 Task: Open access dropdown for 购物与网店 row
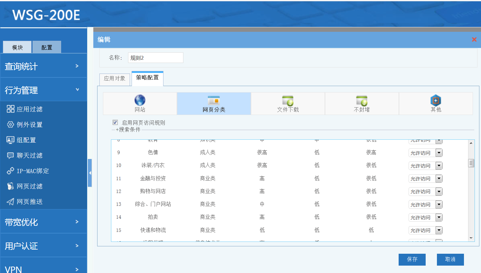coord(439,192)
